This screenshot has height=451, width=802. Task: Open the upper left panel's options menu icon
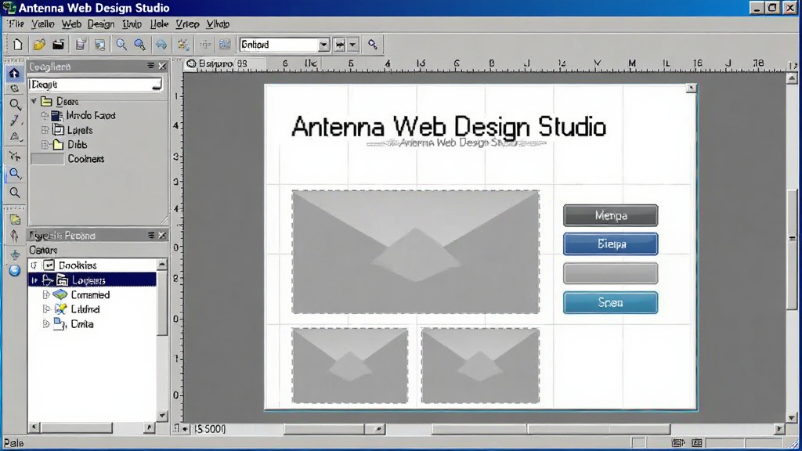151,66
